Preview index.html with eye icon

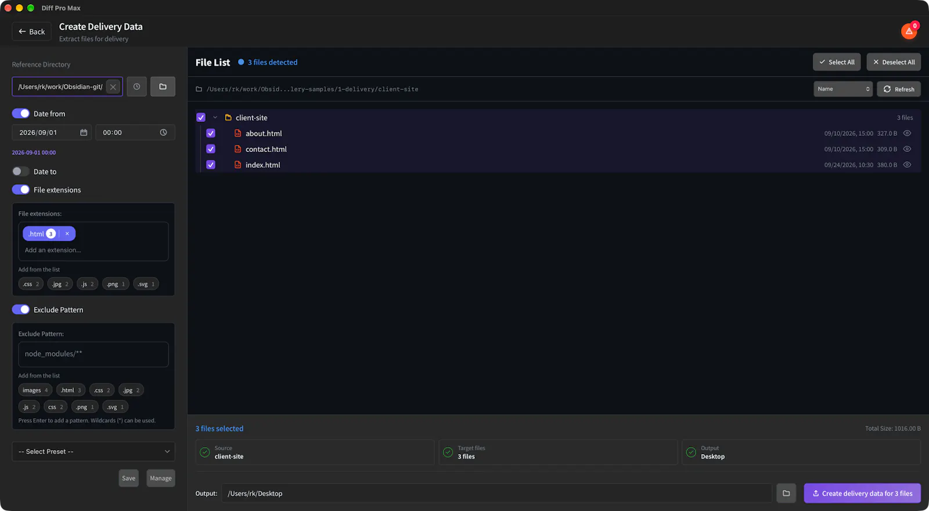[907, 165]
